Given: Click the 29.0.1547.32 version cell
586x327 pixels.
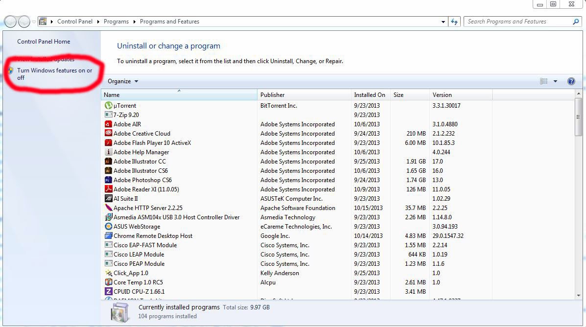Looking at the screenshot, I should (448, 236).
